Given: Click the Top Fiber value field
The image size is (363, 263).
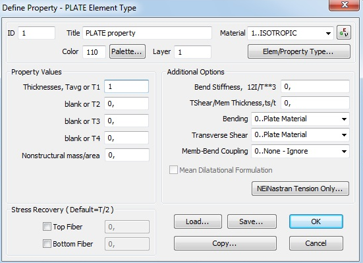Looking at the screenshot, I should [127, 227].
